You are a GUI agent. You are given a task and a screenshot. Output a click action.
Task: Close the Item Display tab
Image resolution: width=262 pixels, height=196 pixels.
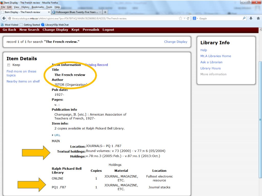[x=49, y=12]
